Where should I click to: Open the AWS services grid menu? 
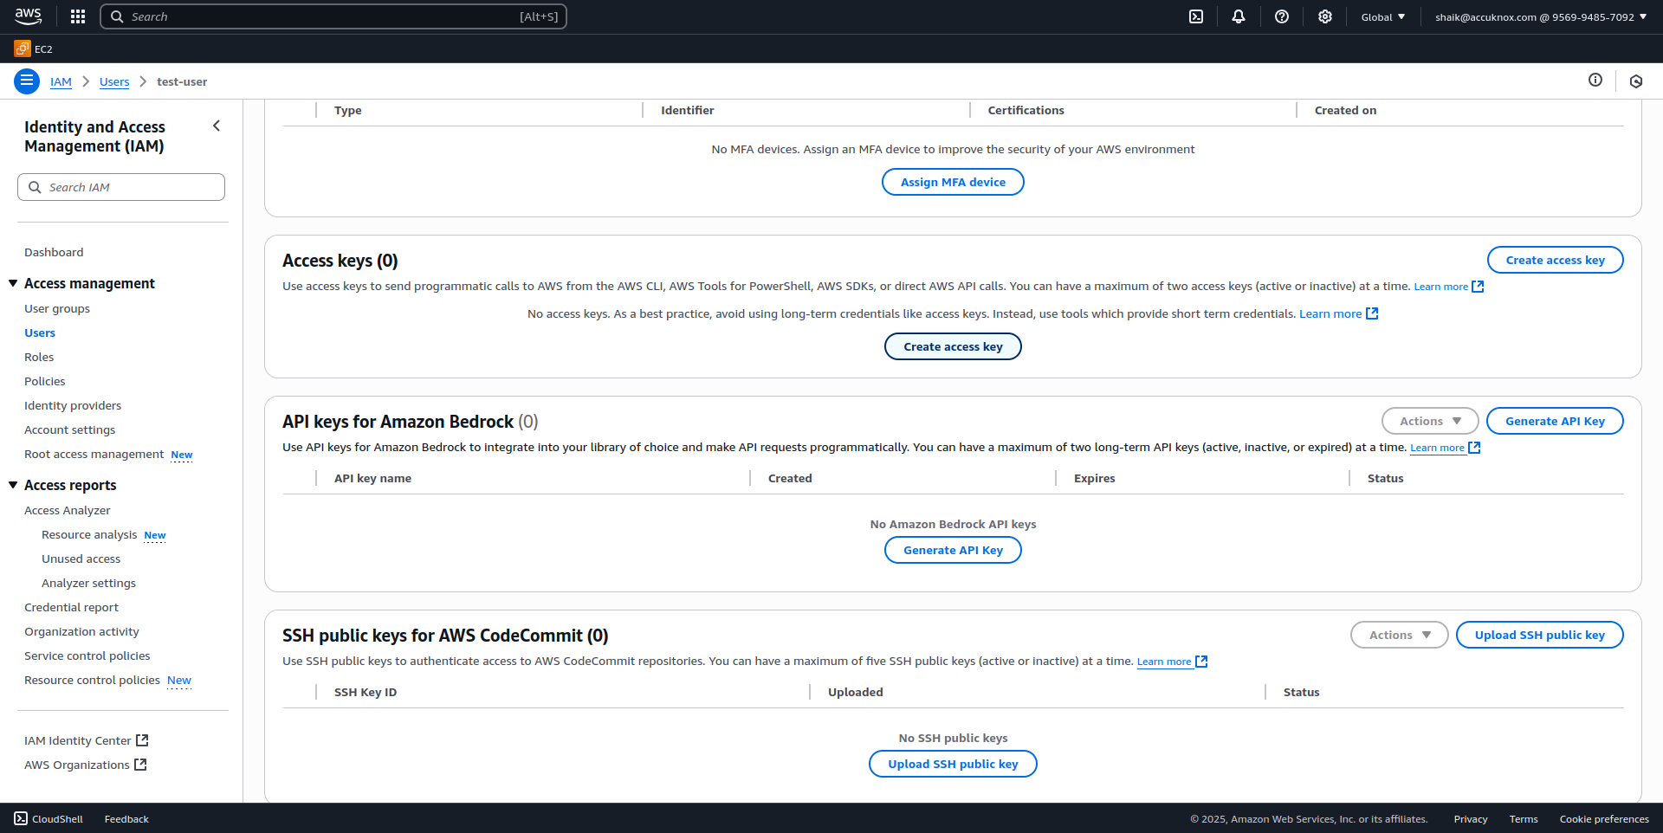pyautogui.click(x=78, y=16)
